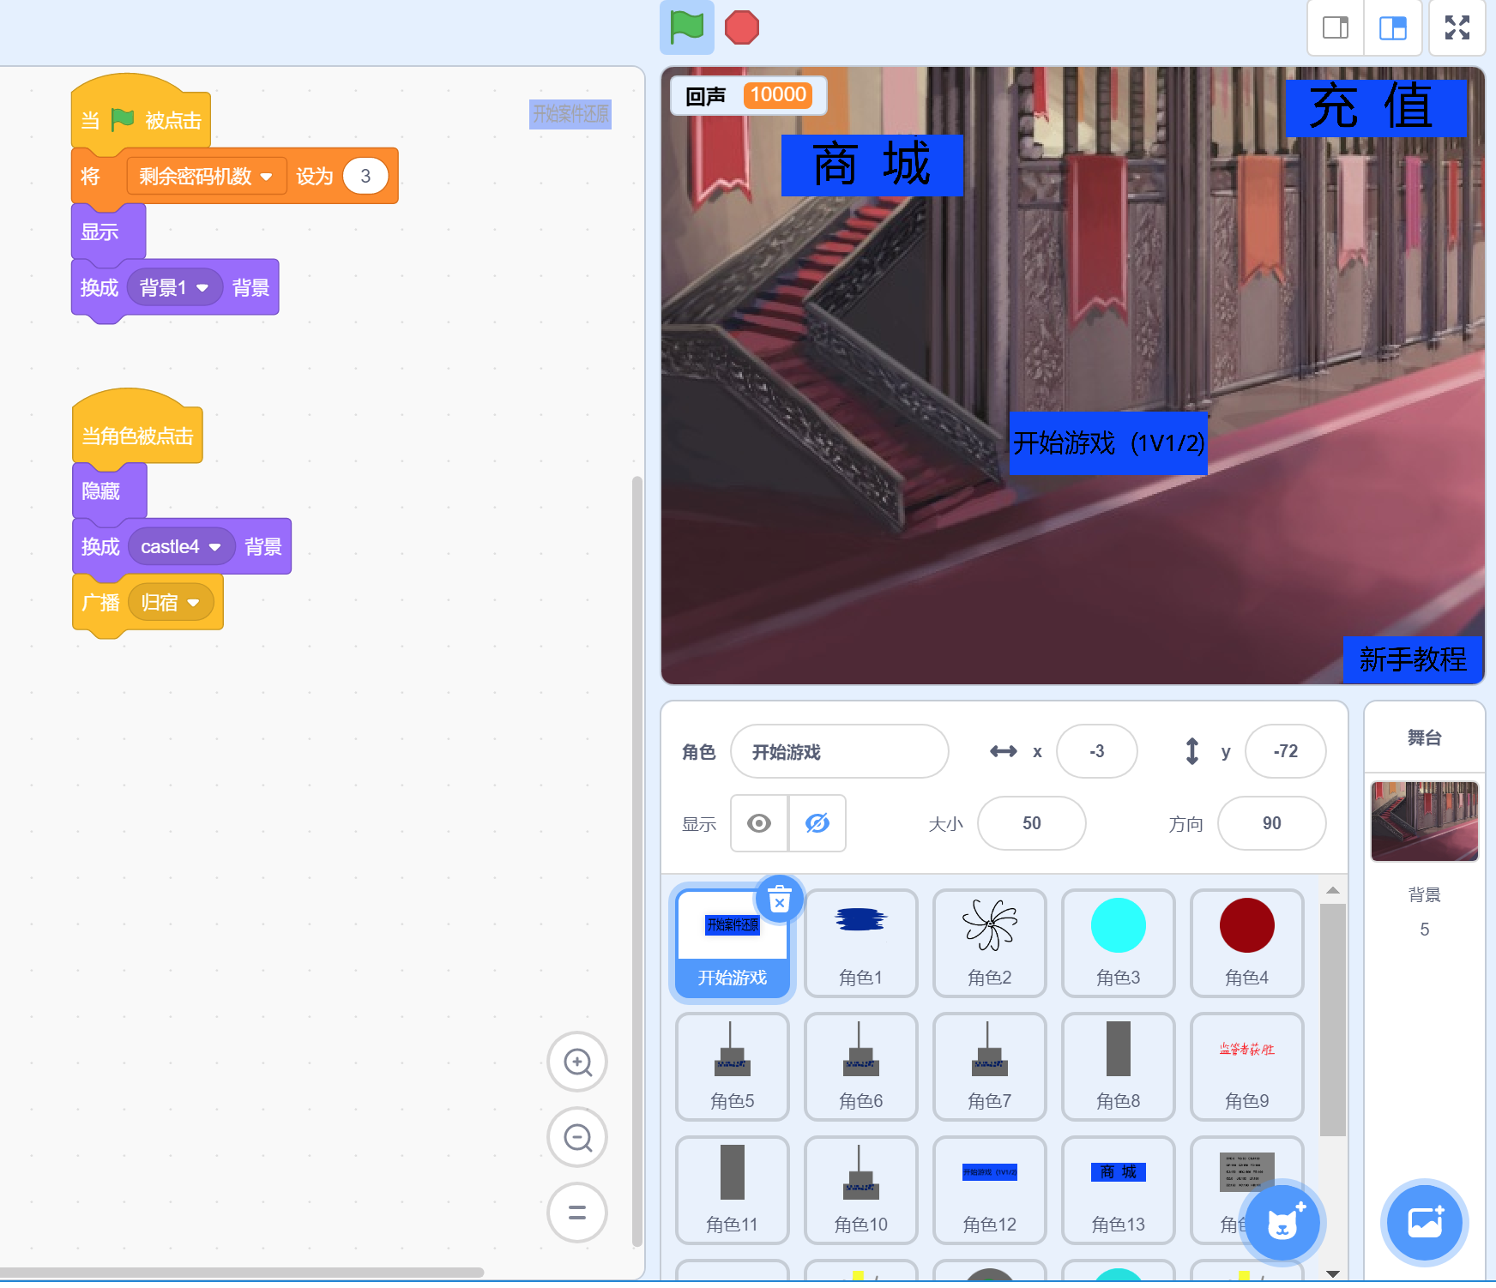Zoom out the code workspace
Screen dimensions: 1496x1288
pos(577,1138)
